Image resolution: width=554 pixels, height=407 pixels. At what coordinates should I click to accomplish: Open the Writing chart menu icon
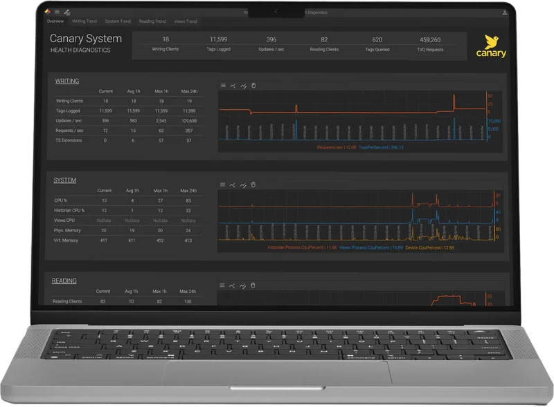coord(223,86)
